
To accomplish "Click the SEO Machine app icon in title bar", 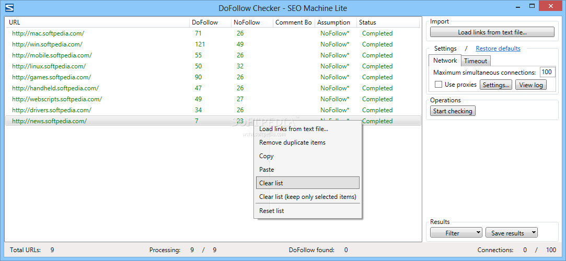I will coord(10,8).
